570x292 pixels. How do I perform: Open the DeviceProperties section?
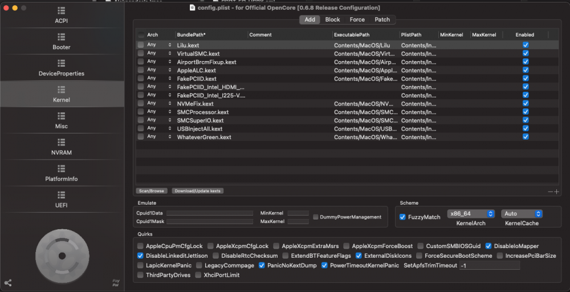pos(62,68)
